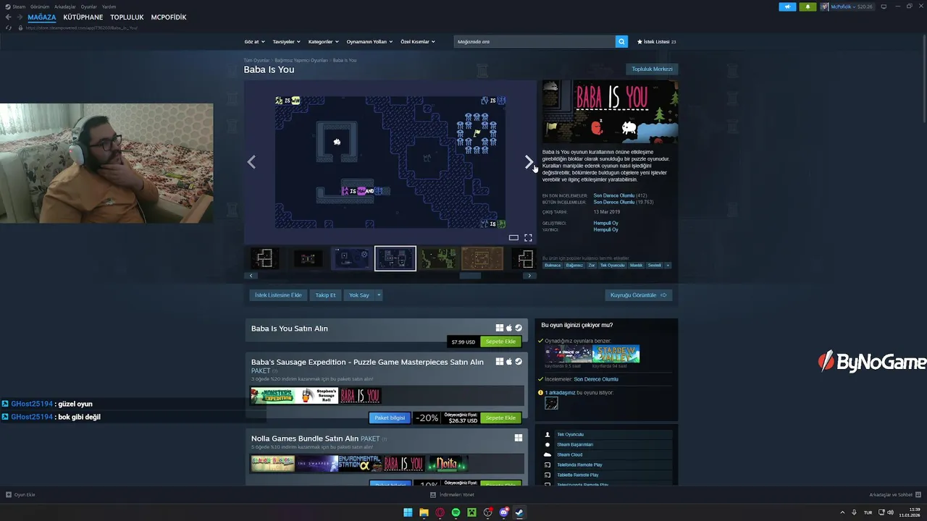
Task: Open Paket bilgisi for Sausage Expedition bundle
Action: [x=390, y=418]
